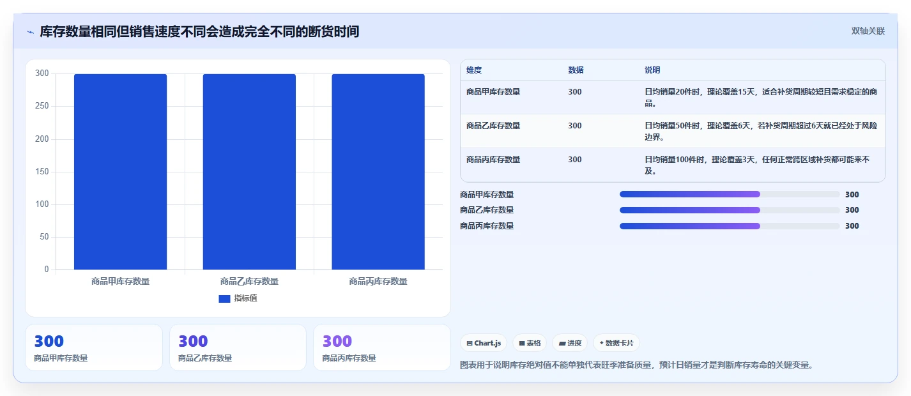Select the 维度 column header
Image resolution: width=911 pixels, height=396 pixels.
[x=474, y=70]
